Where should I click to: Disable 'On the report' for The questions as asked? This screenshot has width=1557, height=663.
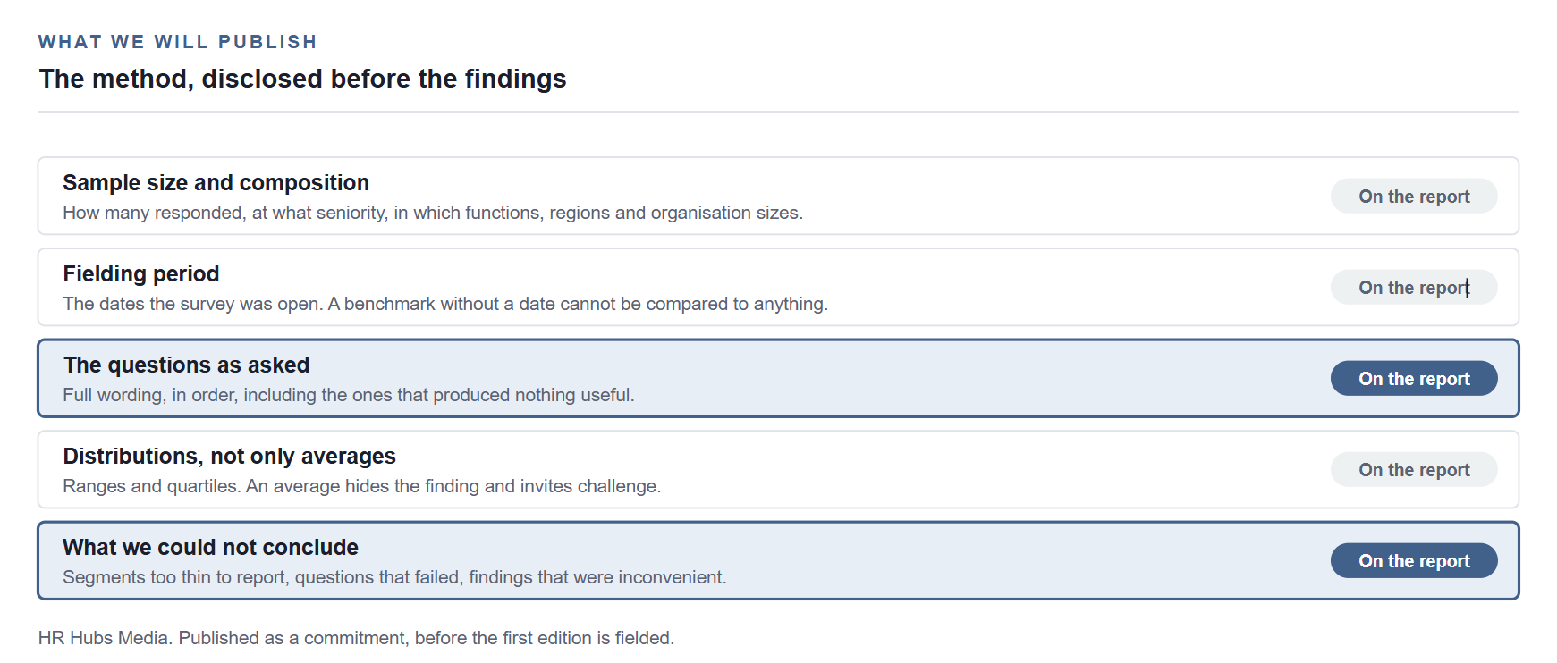click(x=1413, y=379)
